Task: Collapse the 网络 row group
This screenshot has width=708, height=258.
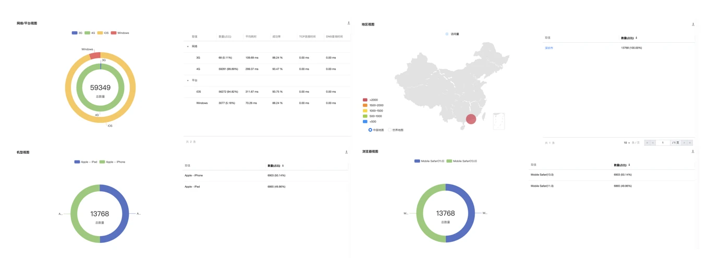Action: [188, 47]
